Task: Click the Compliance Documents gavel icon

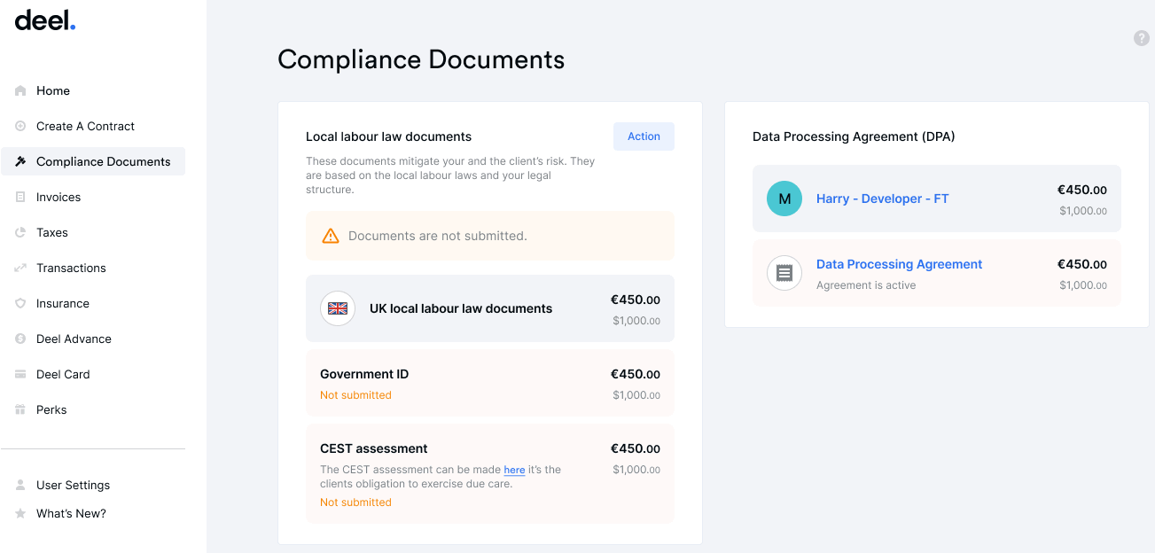Action: (x=20, y=161)
